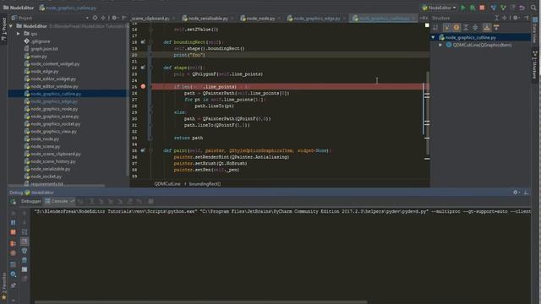Open node_edge.py in project tree
The image size is (541, 304).
click(x=45, y=71)
